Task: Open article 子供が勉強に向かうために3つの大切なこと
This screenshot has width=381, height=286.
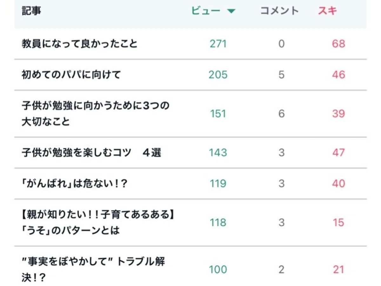Action: (95, 114)
